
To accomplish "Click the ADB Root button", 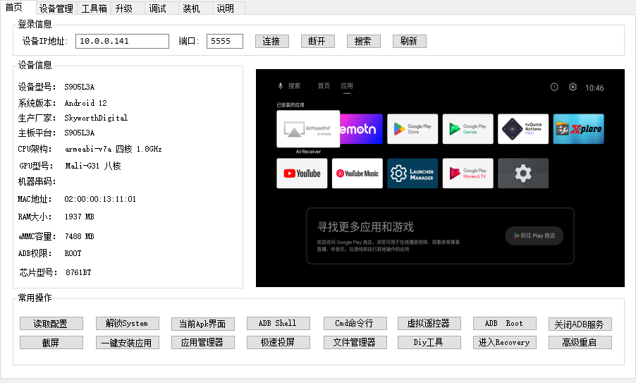I will [x=505, y=323].
